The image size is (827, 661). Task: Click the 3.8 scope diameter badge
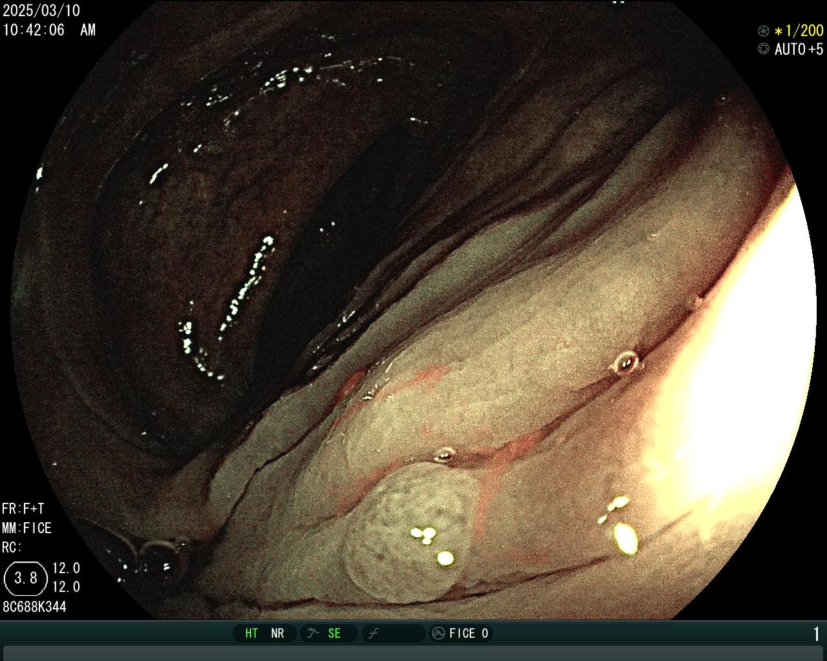point(26,578)
